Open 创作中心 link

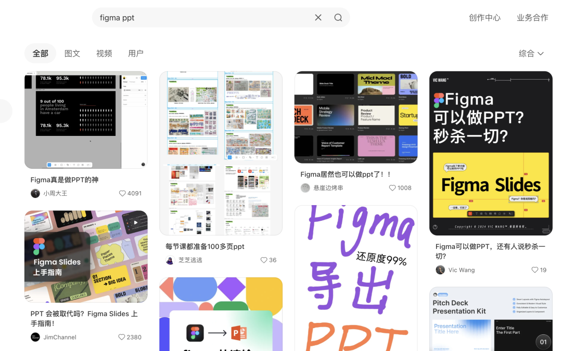tap(484, 18)
